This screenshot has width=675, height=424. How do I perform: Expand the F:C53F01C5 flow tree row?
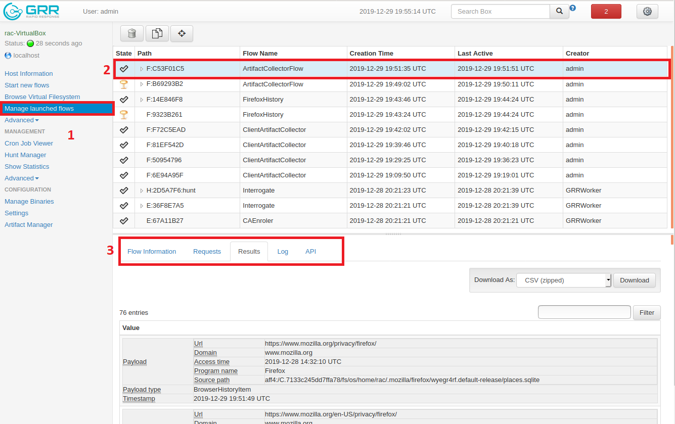tap(142, 69)
